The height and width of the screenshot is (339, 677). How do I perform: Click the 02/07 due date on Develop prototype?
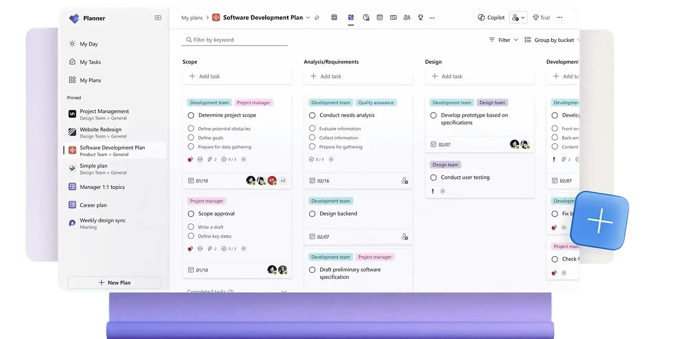pos(440,144)
